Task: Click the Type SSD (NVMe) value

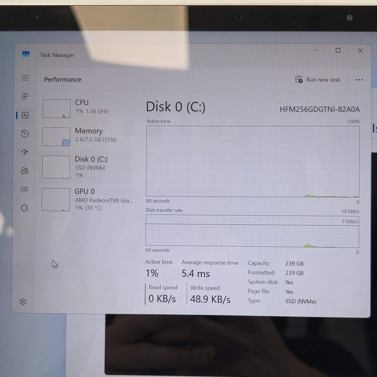Action: click(x=301, y=301)
